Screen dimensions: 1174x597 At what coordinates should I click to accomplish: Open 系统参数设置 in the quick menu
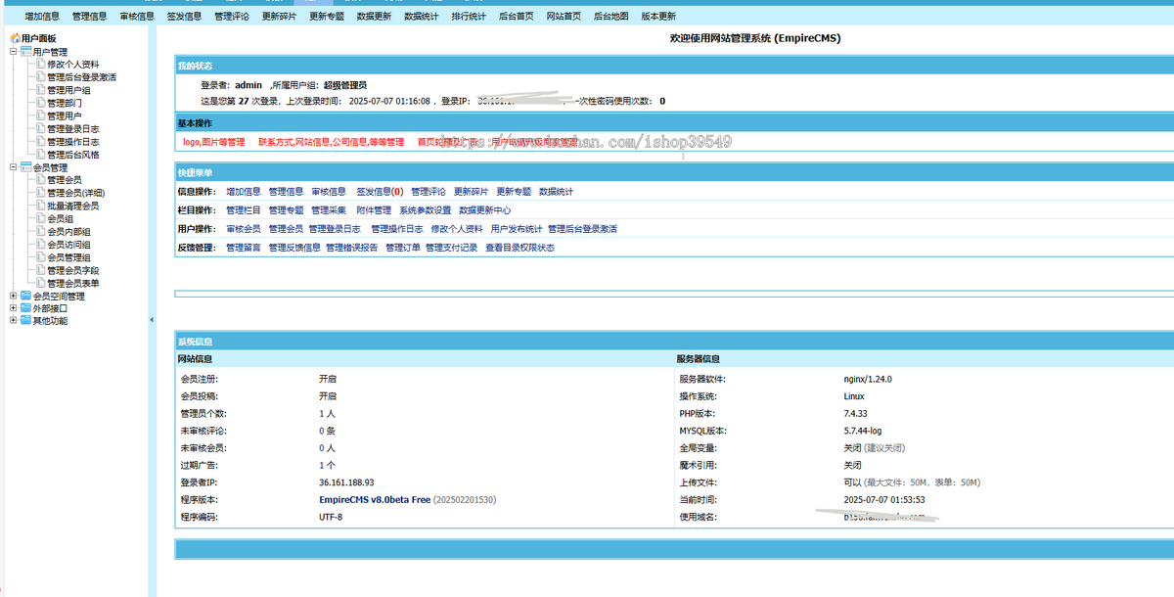426,210
